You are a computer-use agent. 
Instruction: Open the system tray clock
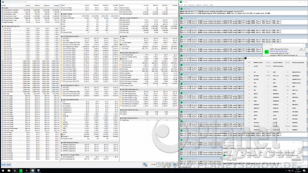298,171
